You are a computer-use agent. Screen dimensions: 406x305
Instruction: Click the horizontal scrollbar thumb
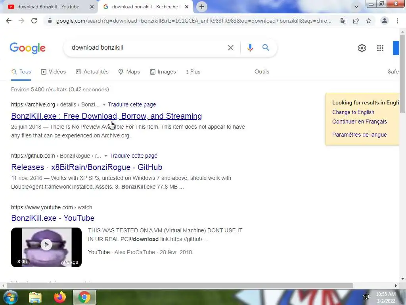click(x=180, y=286)
